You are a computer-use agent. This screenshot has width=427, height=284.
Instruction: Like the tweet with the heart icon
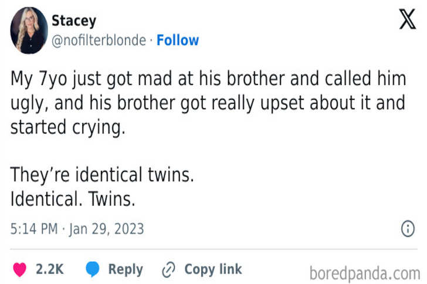pyautogui.click(x=20, y=269)
